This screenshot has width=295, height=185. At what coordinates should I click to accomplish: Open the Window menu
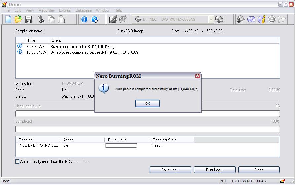pos(103,10)
